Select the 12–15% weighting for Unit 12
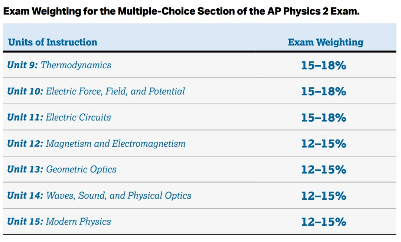This screenshot has width=401, height=242. click(323, 144)
